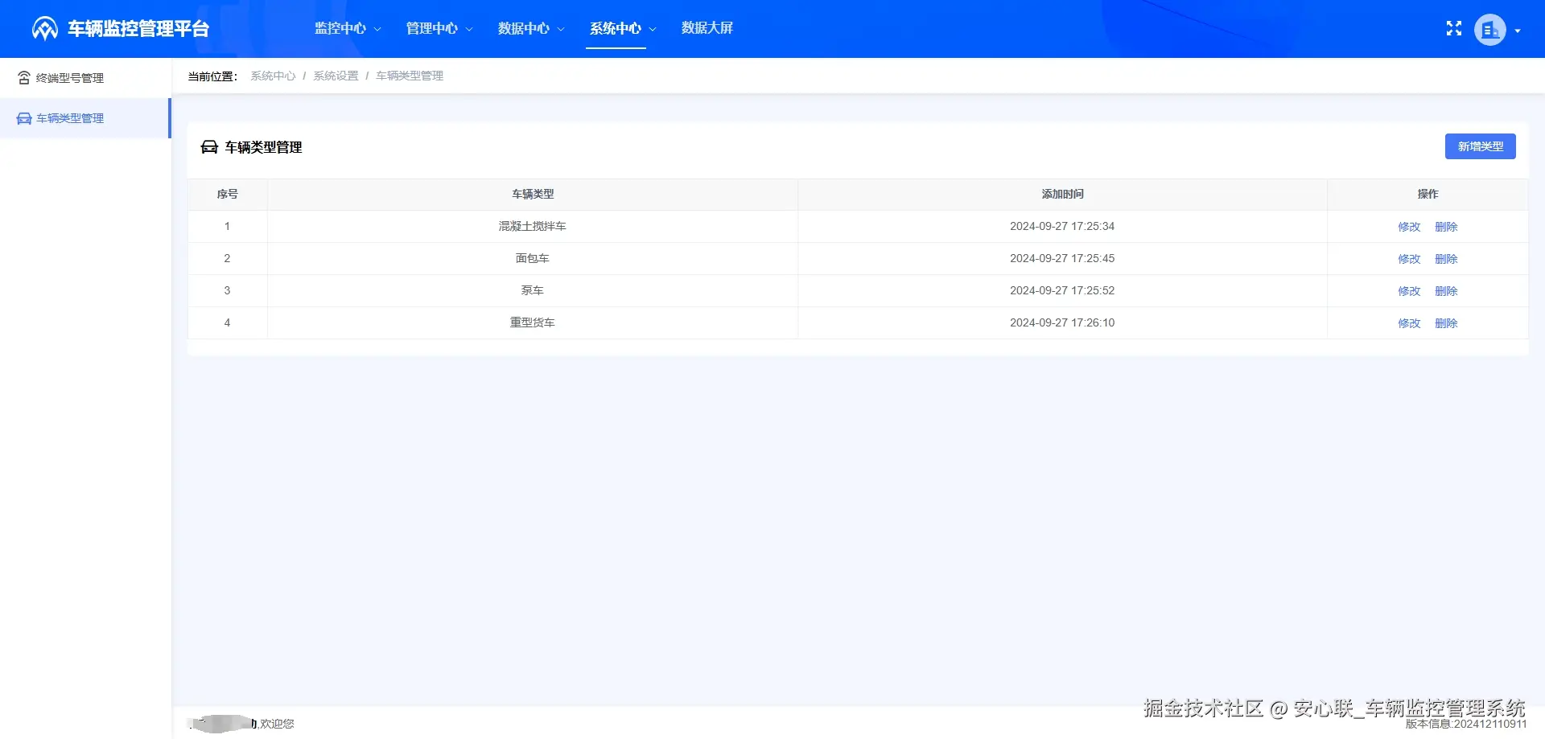Click 删除 for 重型货车
The height and width of the screenshot is (739, 1545).
point(1447,322)
